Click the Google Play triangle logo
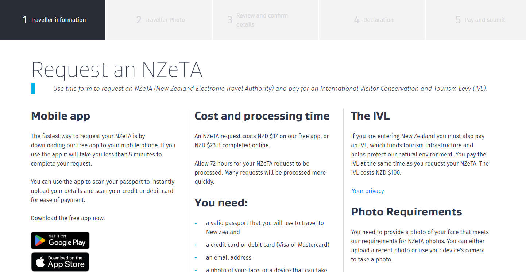Screen dimensions: 526x272 click(39, 240)
